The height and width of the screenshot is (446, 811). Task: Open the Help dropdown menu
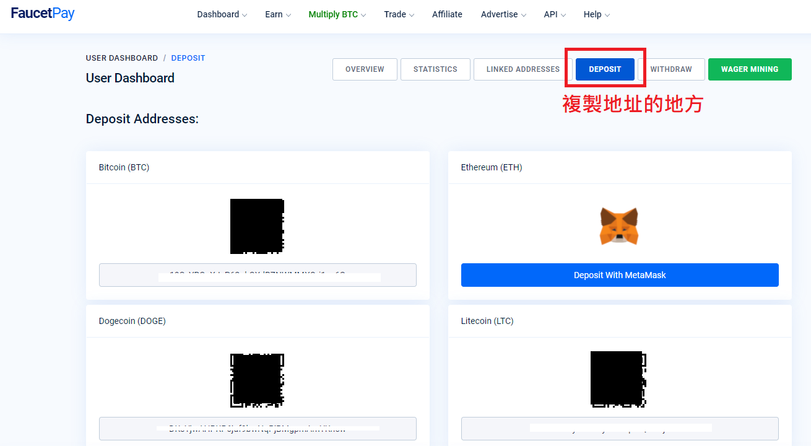[x=597, y=14]
